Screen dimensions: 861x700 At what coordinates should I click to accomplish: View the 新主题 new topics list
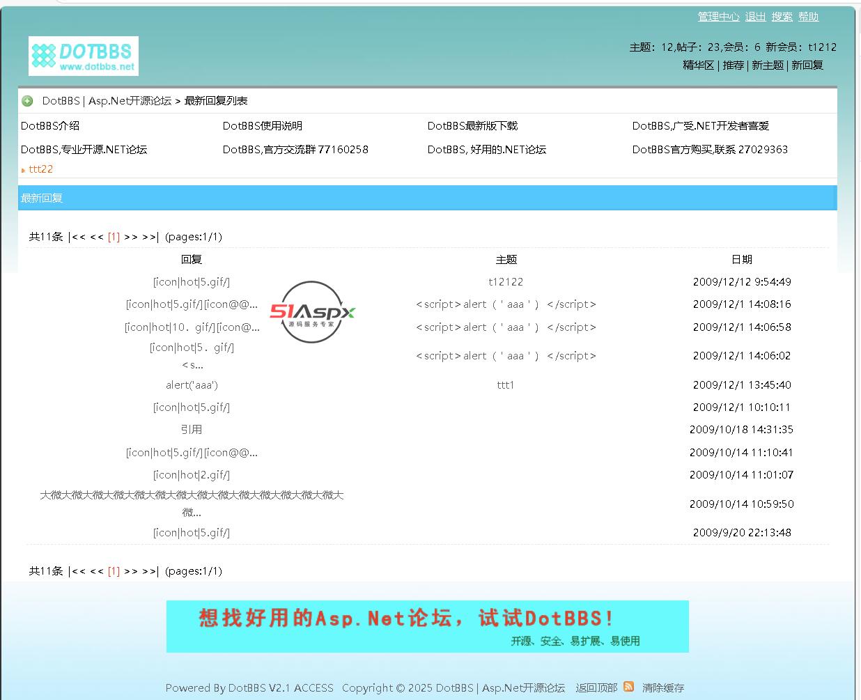(x=768, y=65)
